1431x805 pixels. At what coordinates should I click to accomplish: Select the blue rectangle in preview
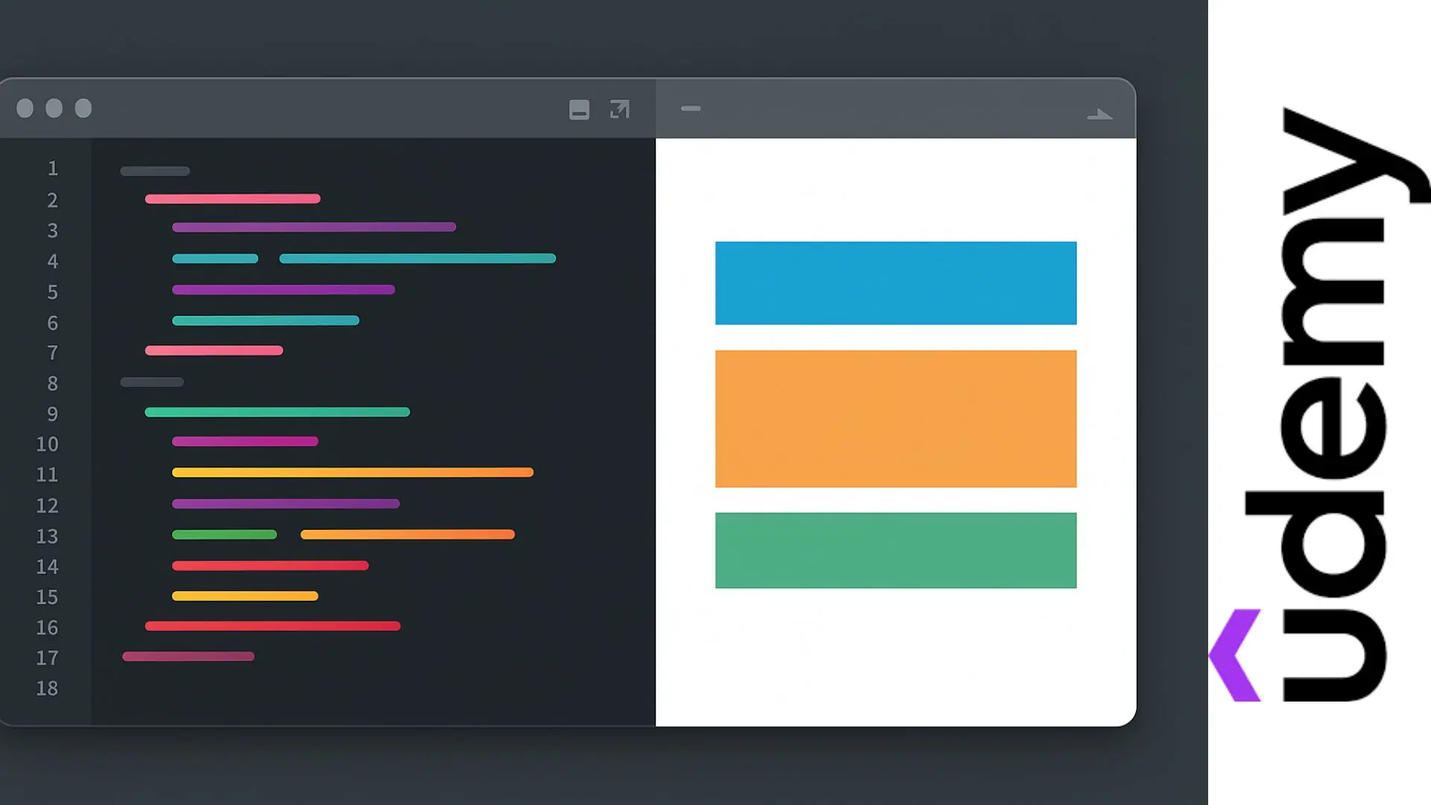pyautogui.click(x=895, y=283)
